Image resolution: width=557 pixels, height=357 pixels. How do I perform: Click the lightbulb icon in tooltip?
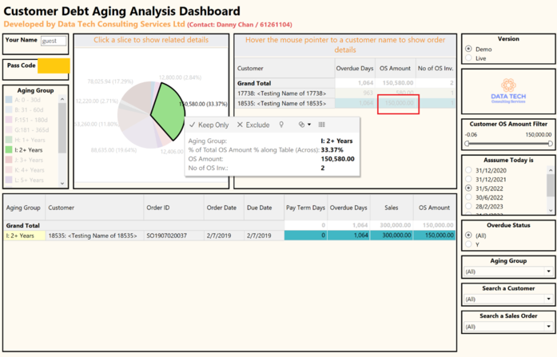281,125
